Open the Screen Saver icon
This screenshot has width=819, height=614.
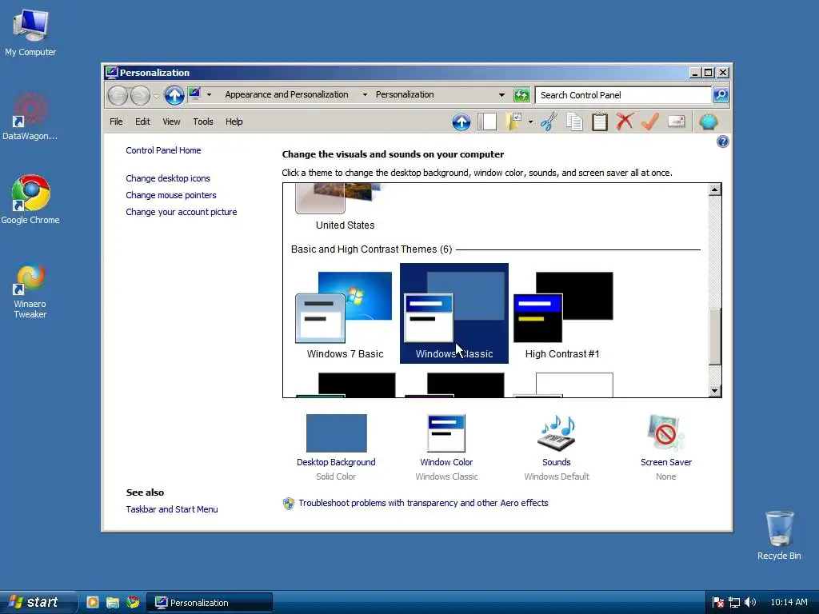point(666,433)
